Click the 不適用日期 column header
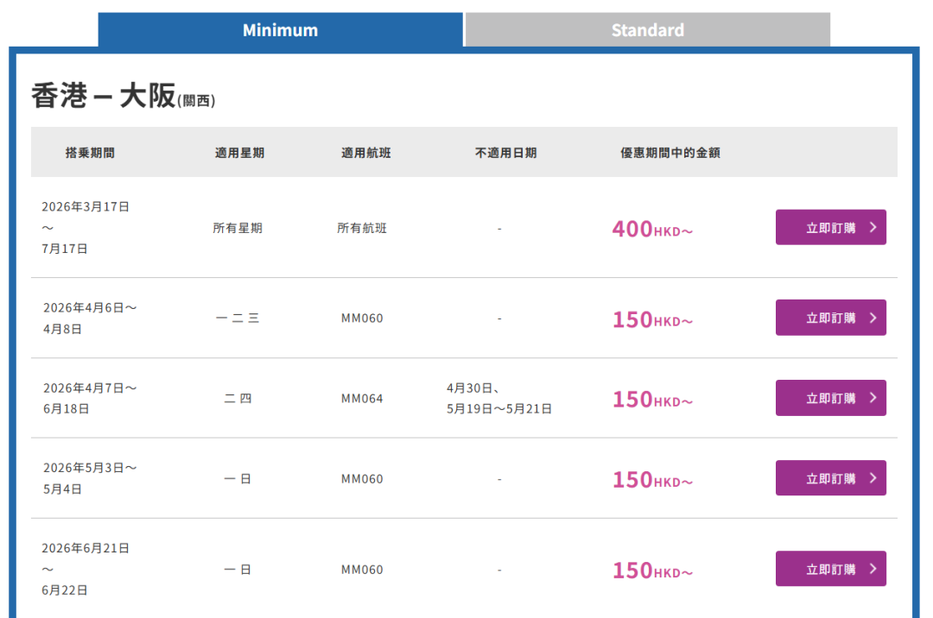933x618 pixels. point(505,153)
